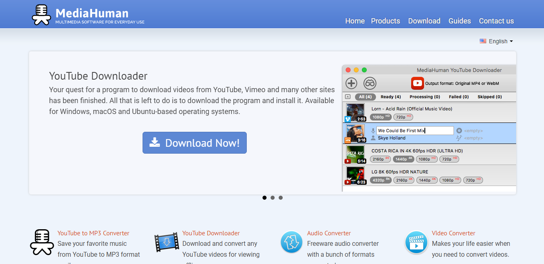Screen dimensions: 544x264
Task: Click the YouTube to MP3 Converter mascot icon
Action: tap(42, 242)
